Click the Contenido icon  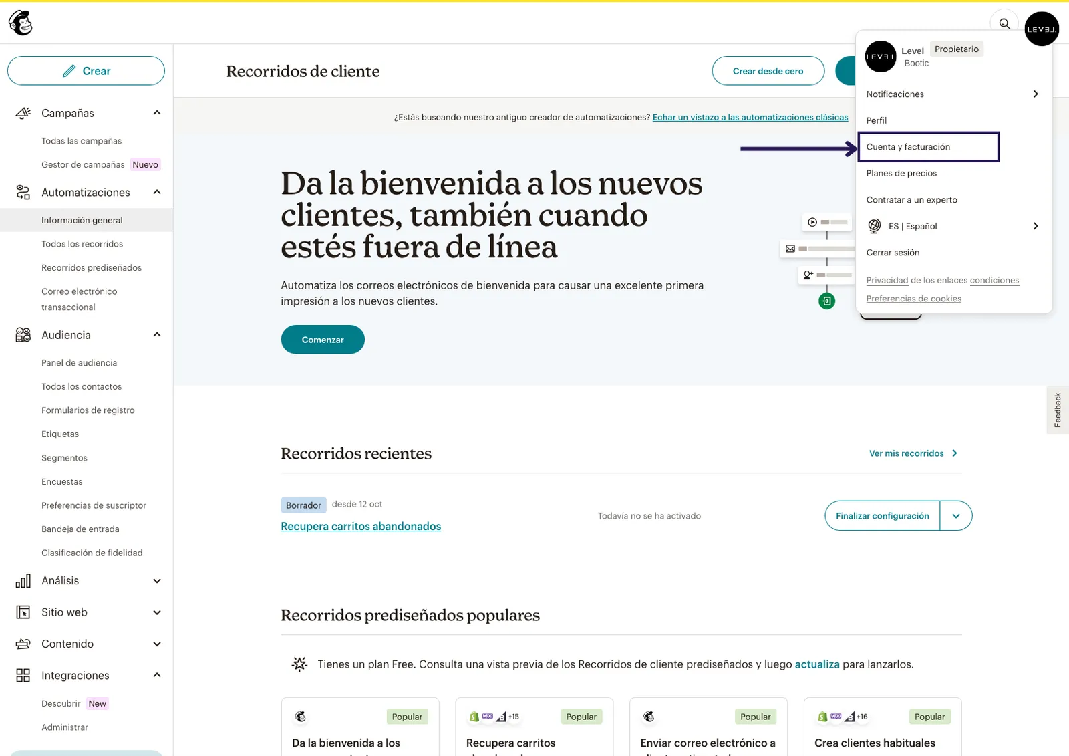click(x=23, y=644)
